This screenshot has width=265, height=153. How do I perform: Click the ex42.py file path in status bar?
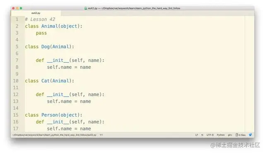click(x=54, y=135)
